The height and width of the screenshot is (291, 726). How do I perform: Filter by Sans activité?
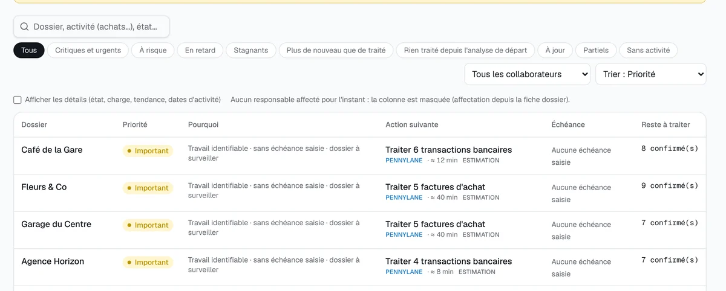point(649,50)
